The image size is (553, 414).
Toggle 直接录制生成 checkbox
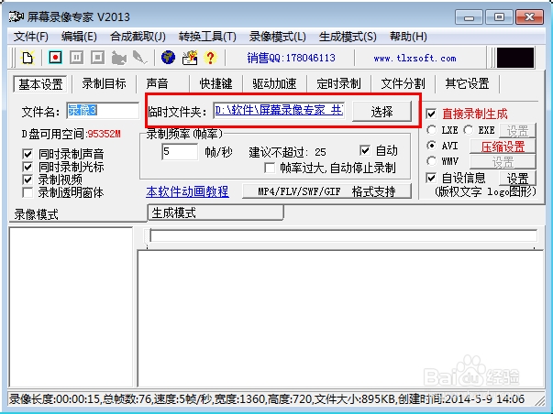431,114
